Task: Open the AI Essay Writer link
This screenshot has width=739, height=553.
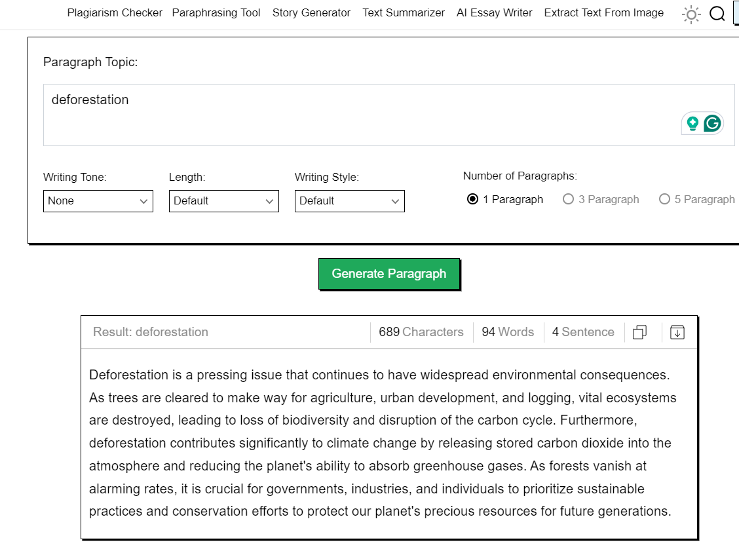Action: pyautogui.click(x=495, y=12)
